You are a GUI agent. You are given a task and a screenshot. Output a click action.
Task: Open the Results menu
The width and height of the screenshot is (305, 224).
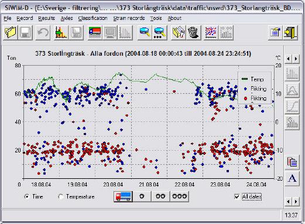[46, 18]
